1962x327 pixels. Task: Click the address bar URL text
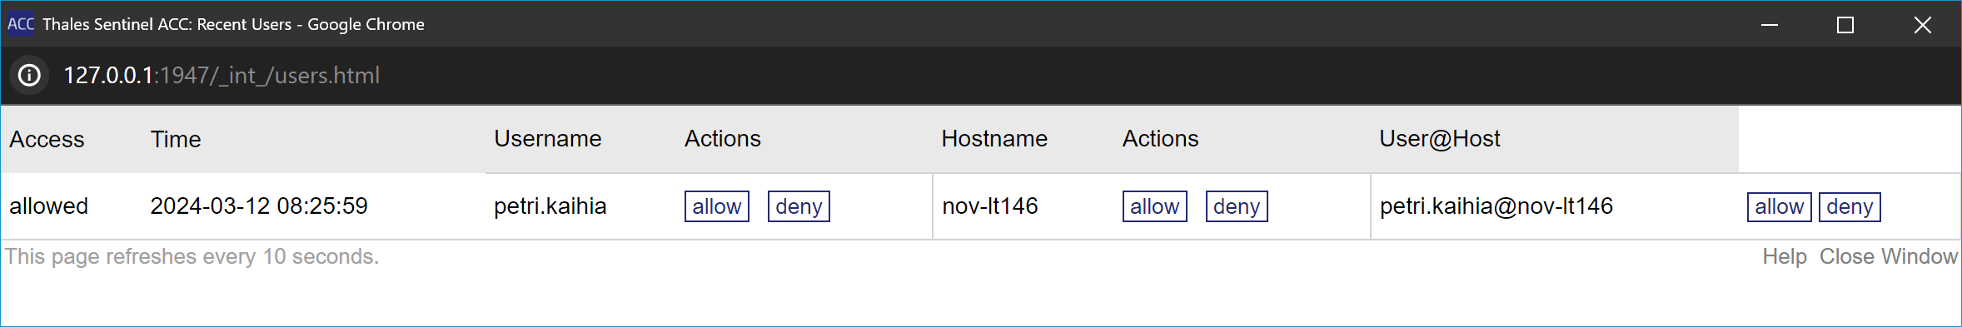click(x=222, y=76)
